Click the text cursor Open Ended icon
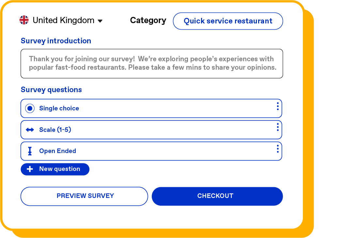Screen dimensions: 360x238 tap(30, 151)
